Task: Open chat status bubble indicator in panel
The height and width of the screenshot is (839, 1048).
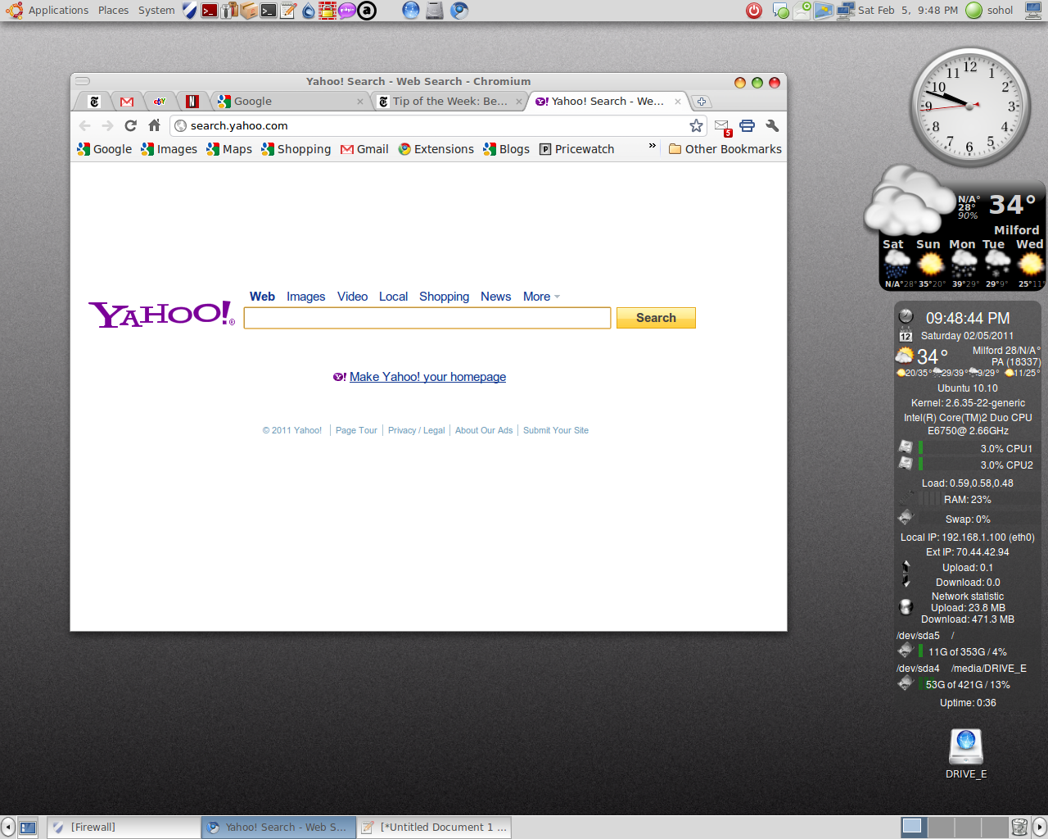Action: tap(781, 11)
